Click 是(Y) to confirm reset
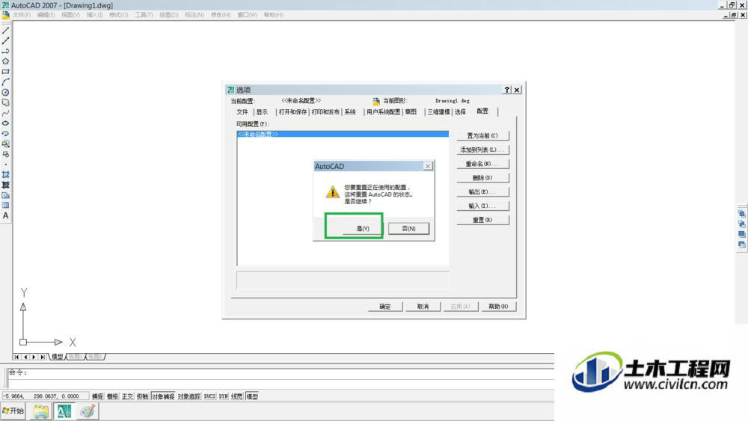 click(363, 229)
